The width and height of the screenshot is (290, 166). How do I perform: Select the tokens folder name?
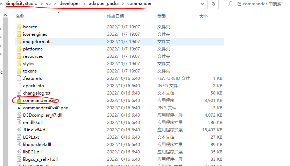click(30, 71)
